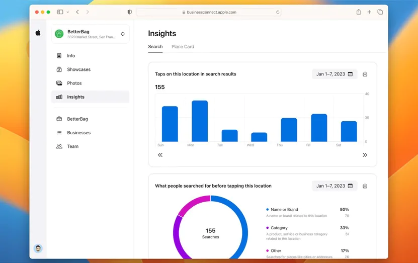
Task: Click the 17% value for Other
Action: 345,251
